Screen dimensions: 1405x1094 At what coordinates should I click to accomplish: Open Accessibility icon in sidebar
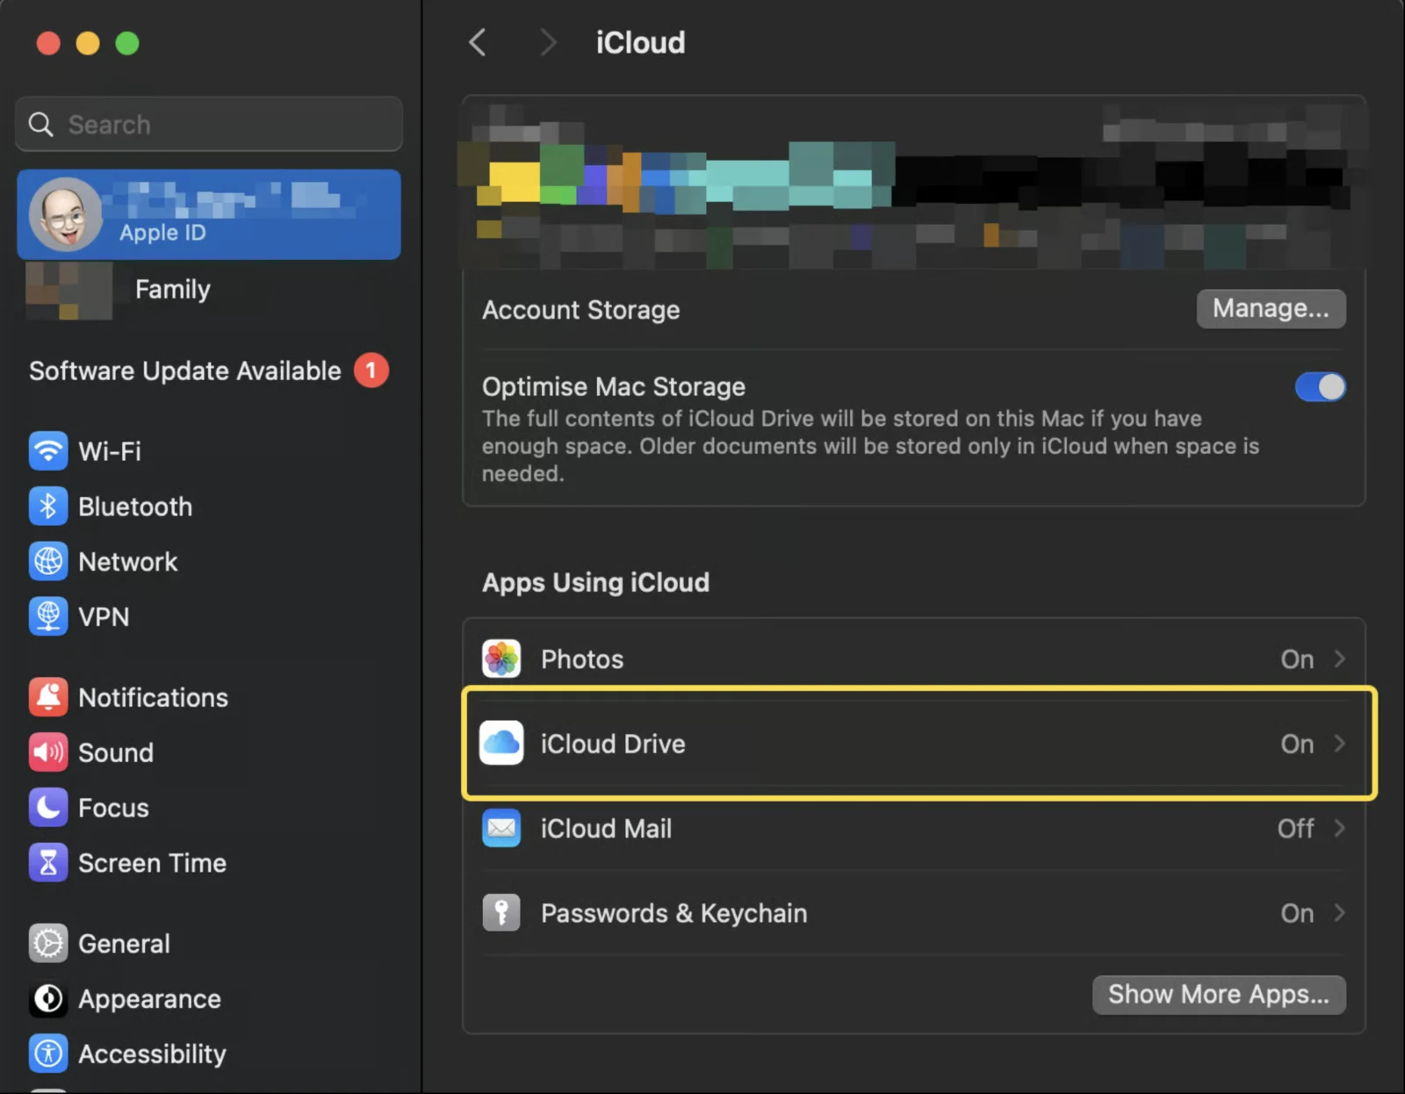(48, 1054)
